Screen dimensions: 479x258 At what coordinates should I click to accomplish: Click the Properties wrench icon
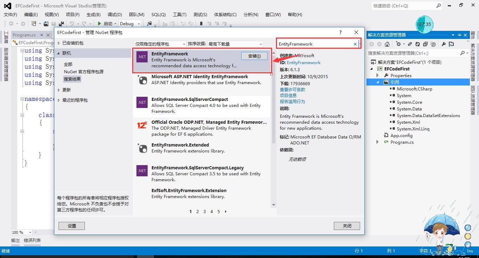[x=444, y=44]
